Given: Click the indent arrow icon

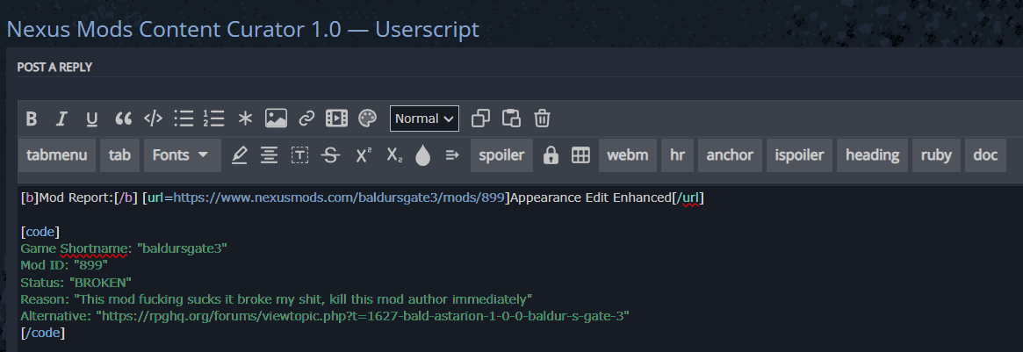Looking at the screenshot, I should pyautogui.click(x=453, y=155).
